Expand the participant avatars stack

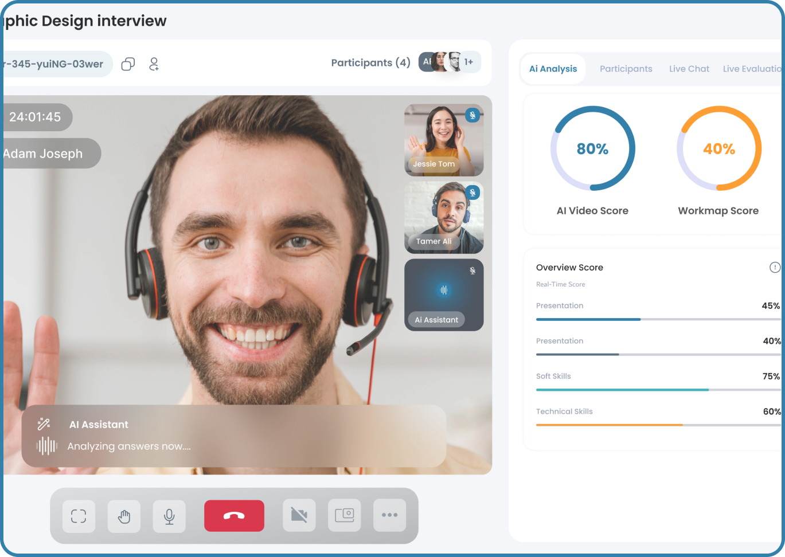point(440,62)
